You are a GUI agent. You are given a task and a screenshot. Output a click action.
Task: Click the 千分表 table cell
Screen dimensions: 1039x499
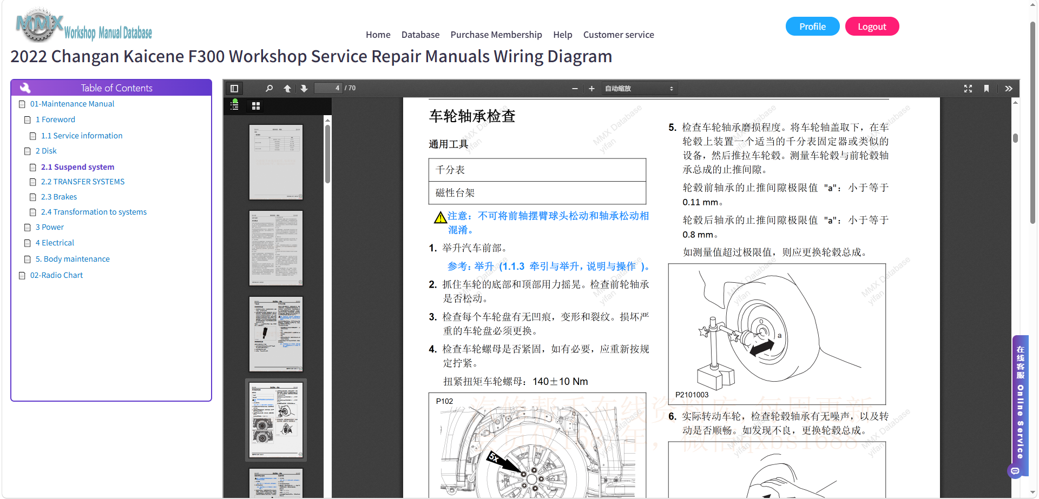coord(537,170)
